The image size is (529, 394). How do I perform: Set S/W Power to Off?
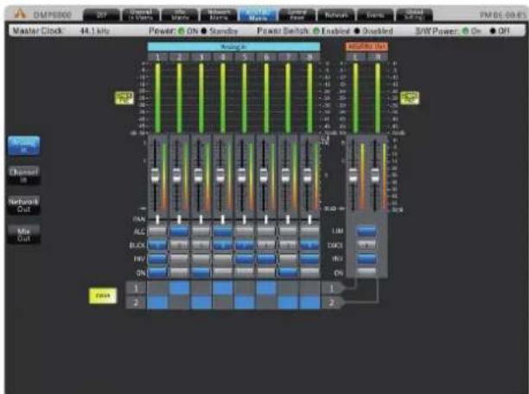pyautogui.click(x=493, y=31)
